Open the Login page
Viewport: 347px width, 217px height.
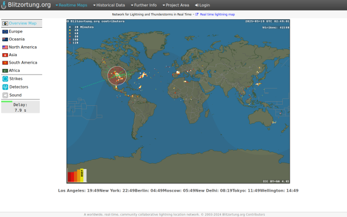(x=202, y=5)
